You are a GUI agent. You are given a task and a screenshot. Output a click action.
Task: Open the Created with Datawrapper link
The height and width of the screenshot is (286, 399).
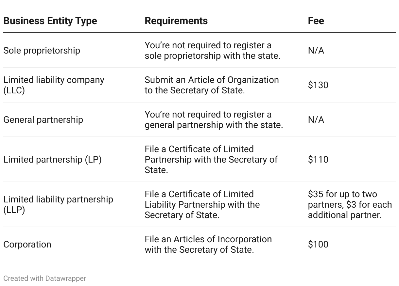click(x=45, y=278)
